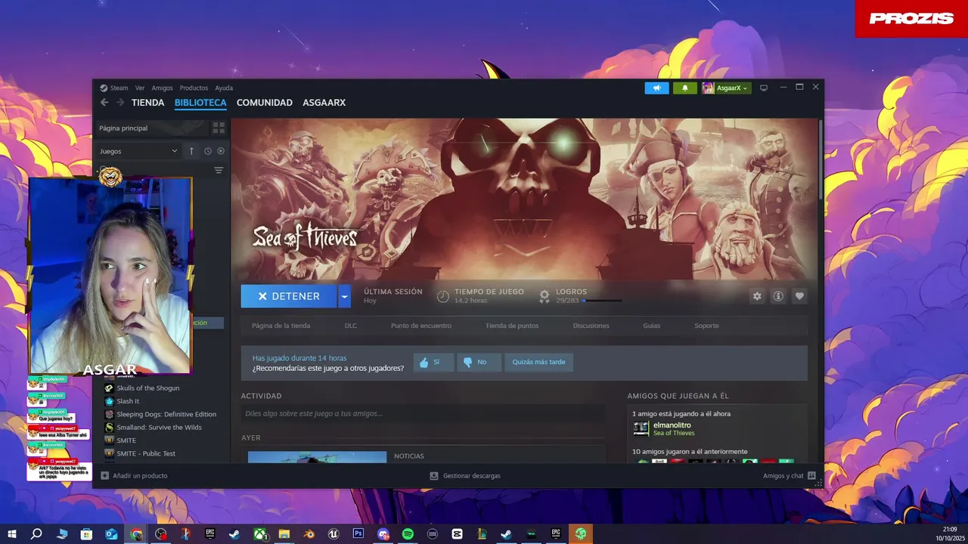Image resolution: width=968 pixels, height=544 pixels.
Task: View achievements via the LOGROS label
Action: (x=571, y=292)
